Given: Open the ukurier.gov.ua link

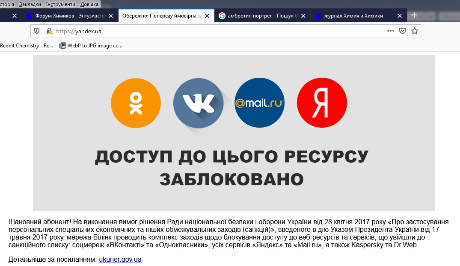Looking at the screenshot, I should click(x=120, y=260).
